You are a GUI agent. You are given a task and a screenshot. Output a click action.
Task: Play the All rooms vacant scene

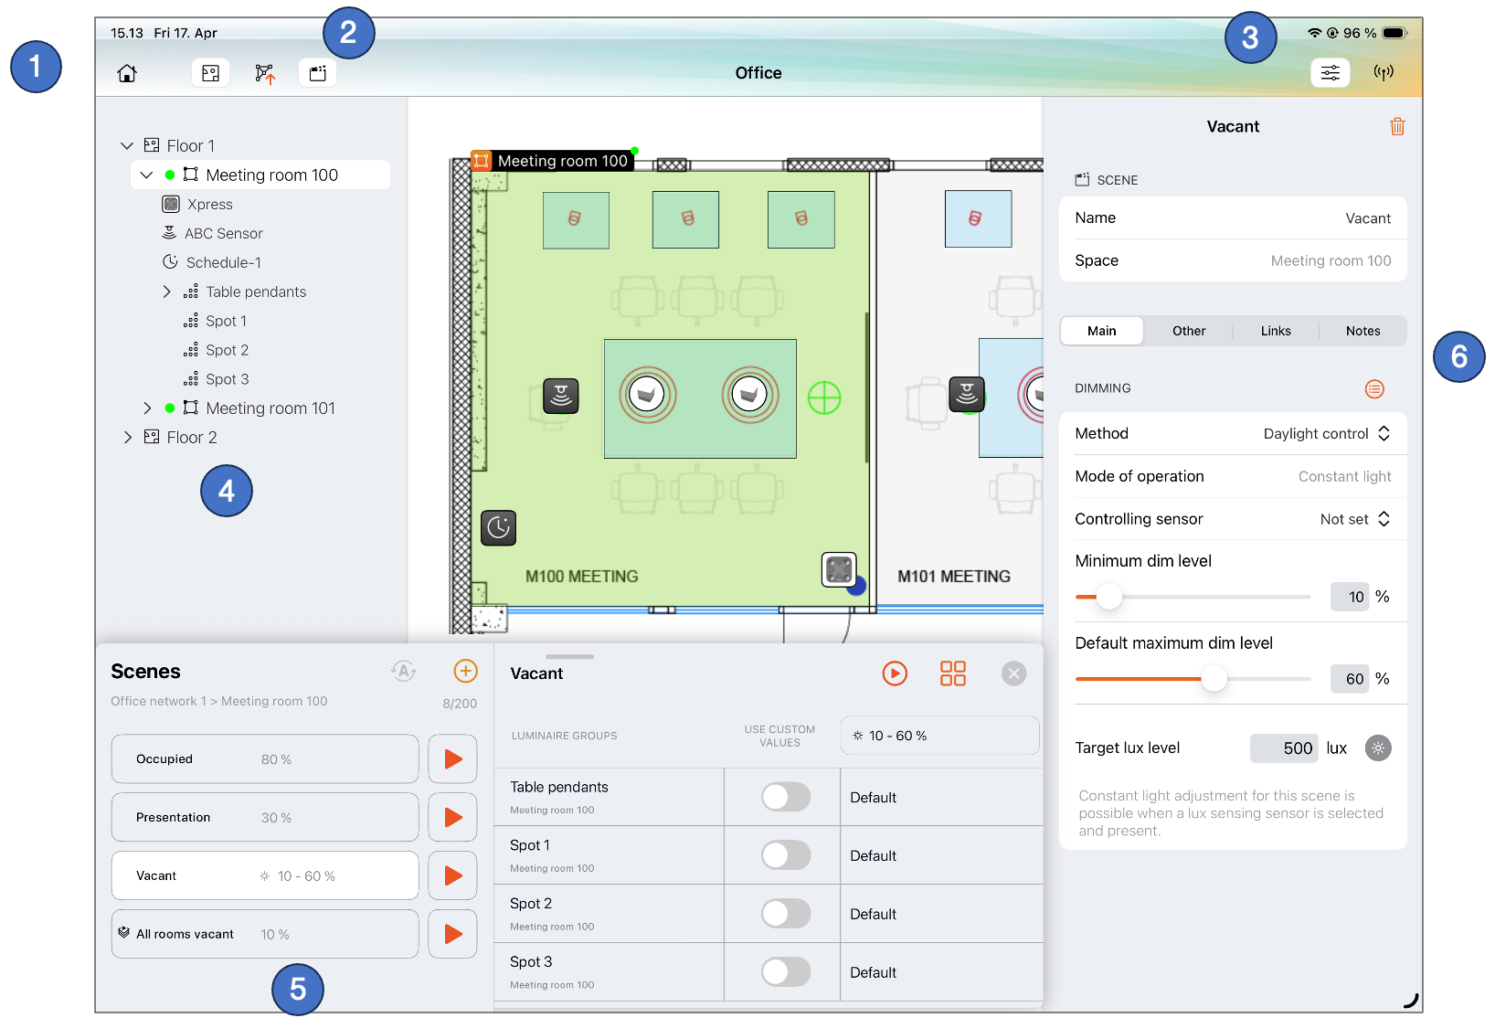pyautogui.click(x=452, y=934)
